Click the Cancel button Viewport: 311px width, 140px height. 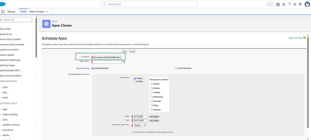[132, 51]
